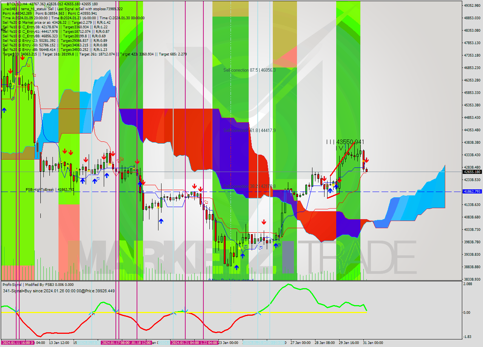Click the blue 41862.793 price tag

tap(472, 192)
